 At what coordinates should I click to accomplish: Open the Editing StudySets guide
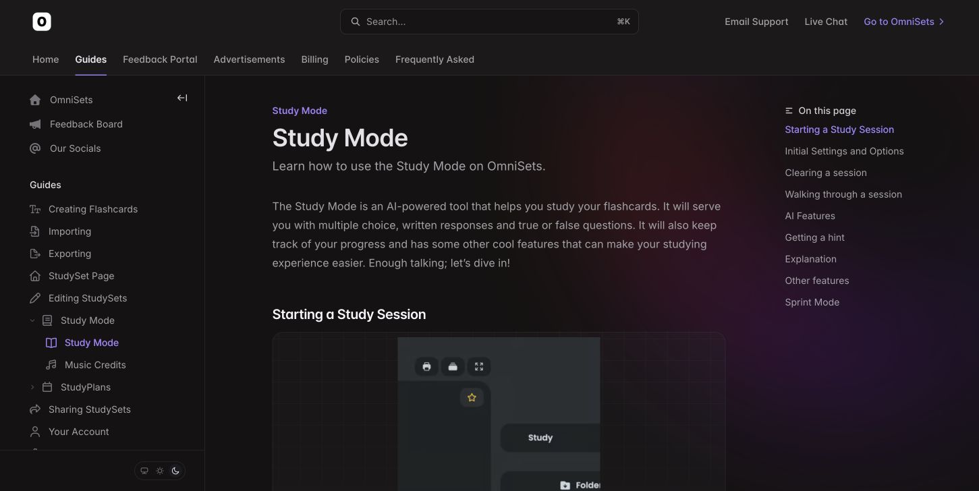point(88,298)
